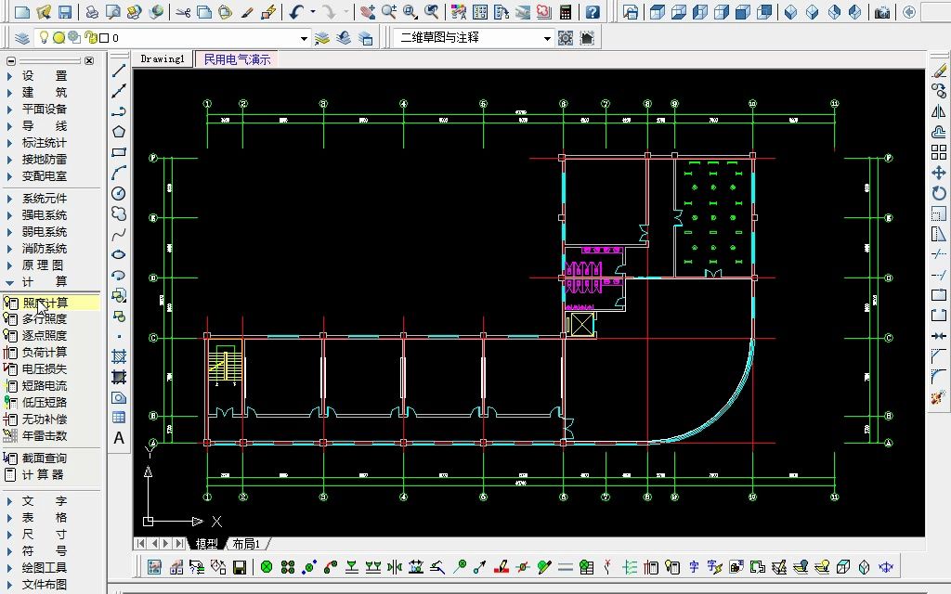
Task: Select the Circle draw tool
Action: pyautogui.click(x=119, y=193)
